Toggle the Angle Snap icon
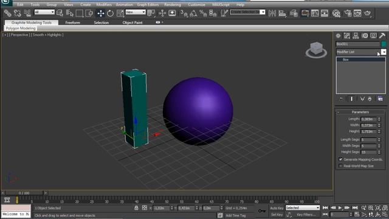The width and height of the screenshot is (389, 219). [193, 13]
